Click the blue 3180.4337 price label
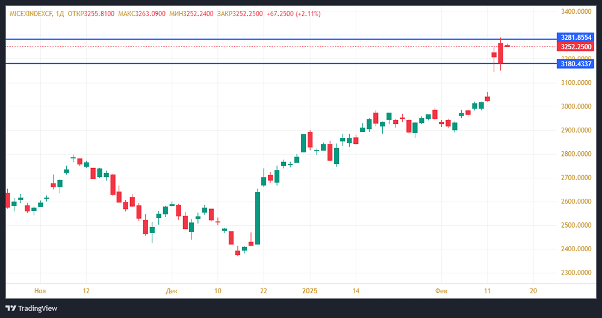This screenshot has height=318, width=602. [x=576, y=63]
